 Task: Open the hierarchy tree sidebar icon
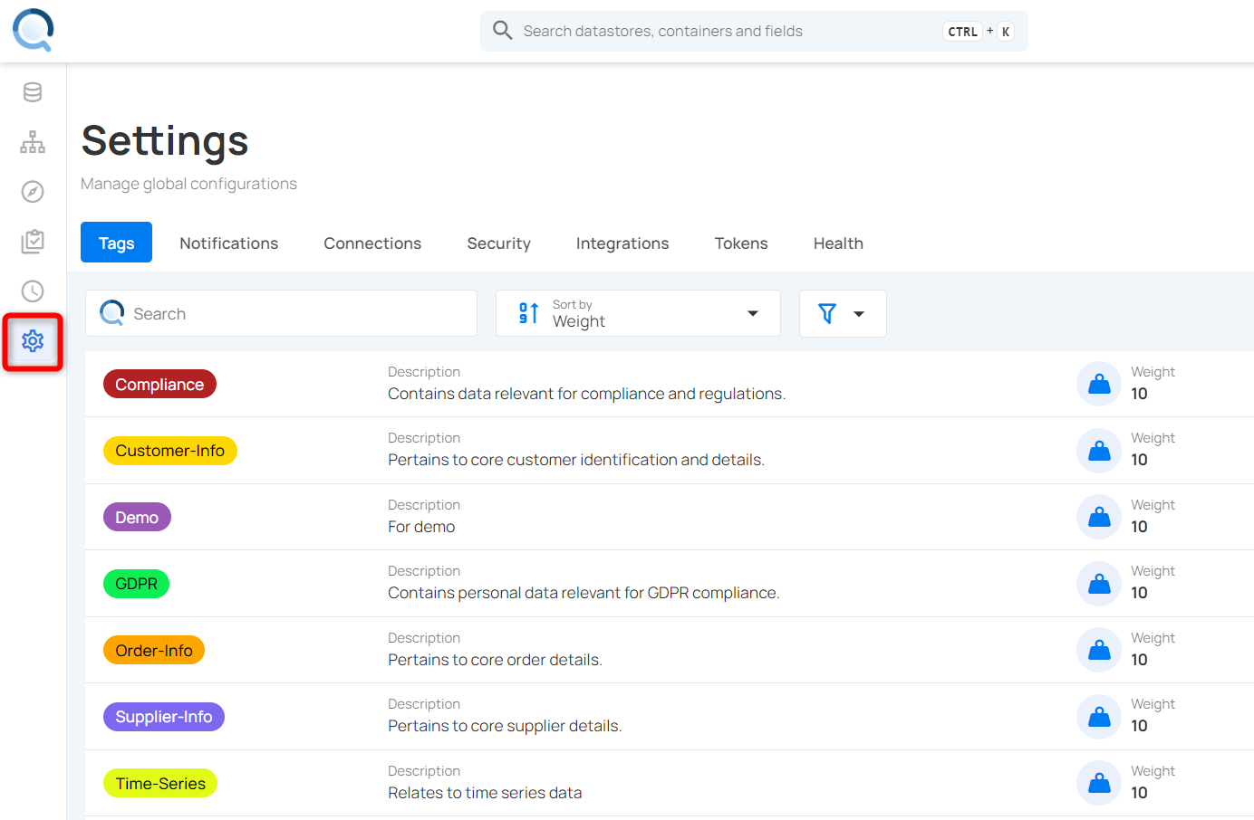[x=33, y=142]
